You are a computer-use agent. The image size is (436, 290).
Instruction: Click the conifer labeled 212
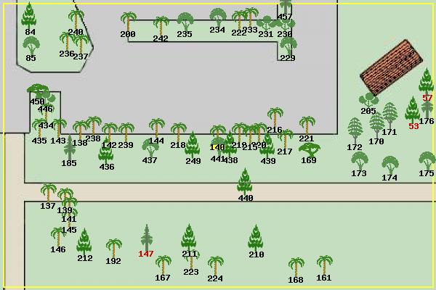pyautogui.click(x=84, y=241)
